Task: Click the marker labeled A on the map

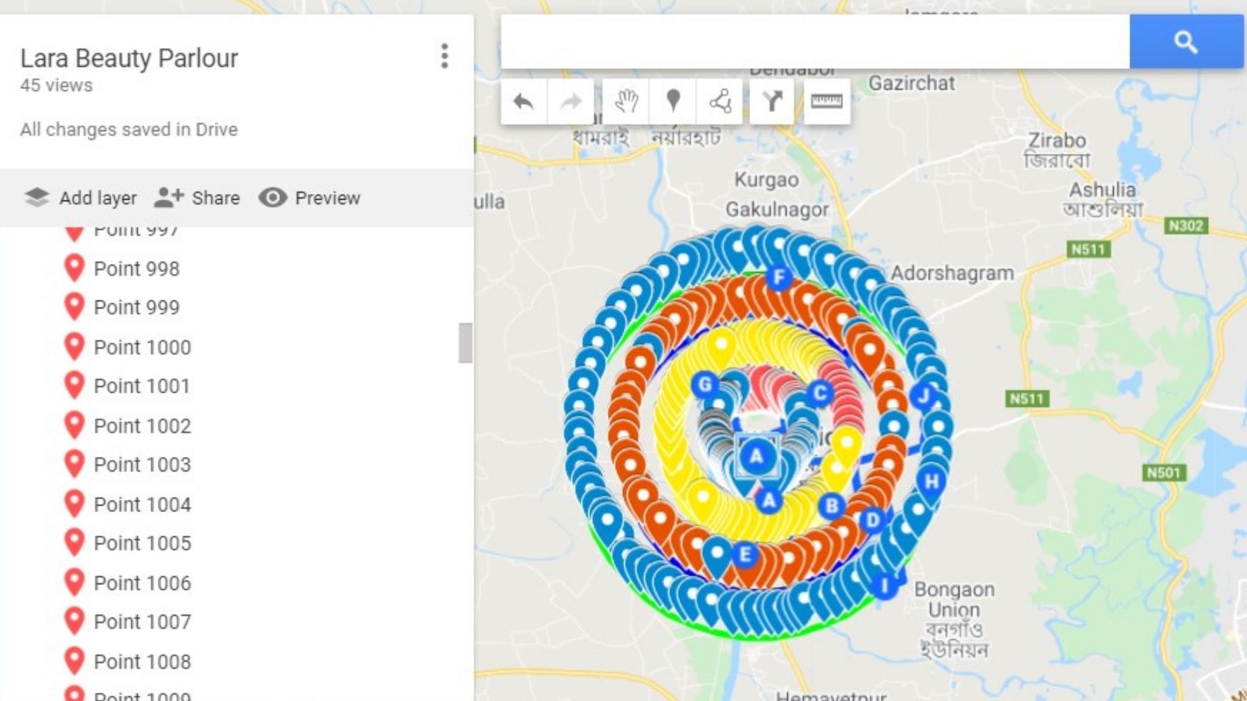Action: [755, 455]
